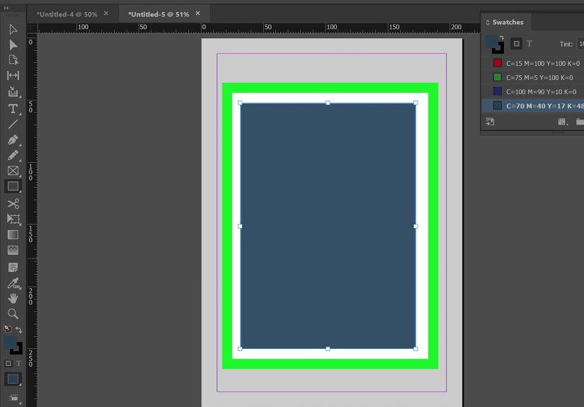Screen dimensions: 584x407
Task: Reset to default fill and stroke
Action: tap(8, 328)
